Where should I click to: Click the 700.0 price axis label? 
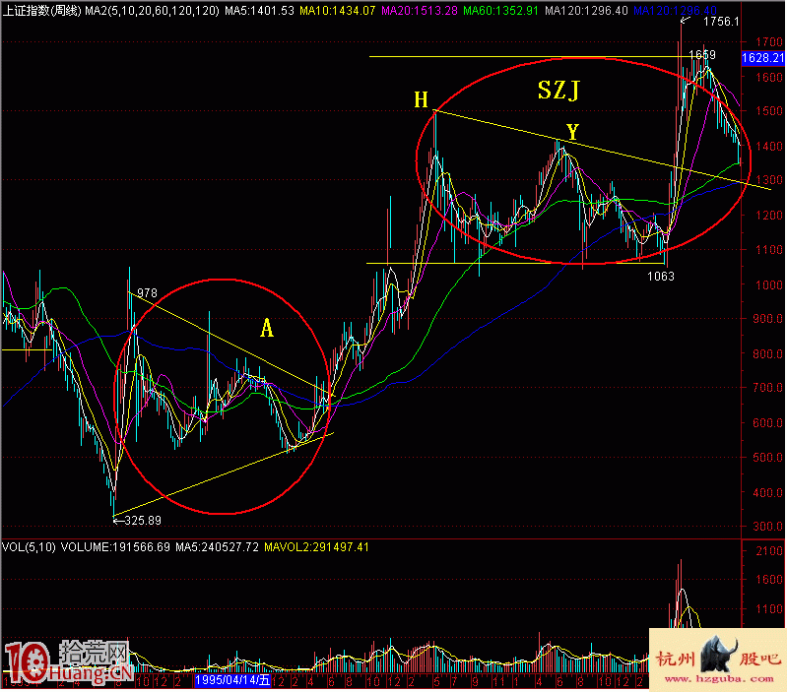(x=768, y=388)
